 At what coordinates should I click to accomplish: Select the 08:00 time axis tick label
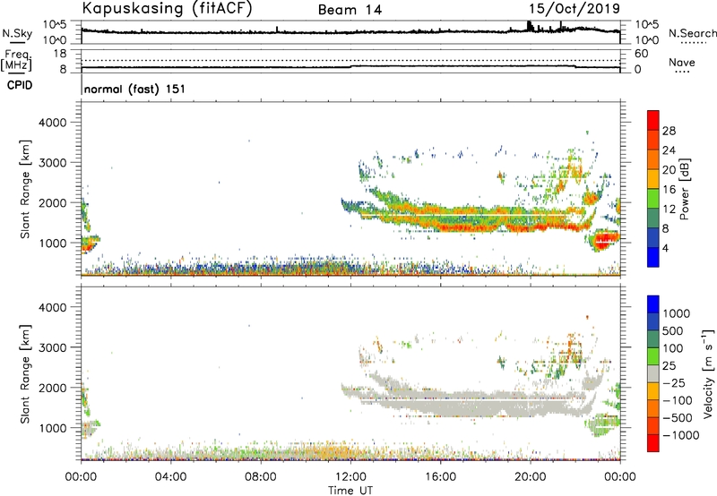click(261, 477)
